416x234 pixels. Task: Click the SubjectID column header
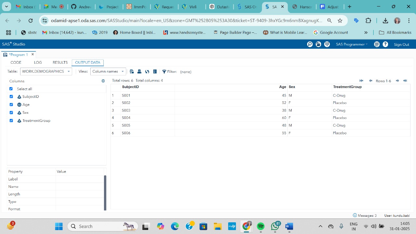(x=148, y=87)
